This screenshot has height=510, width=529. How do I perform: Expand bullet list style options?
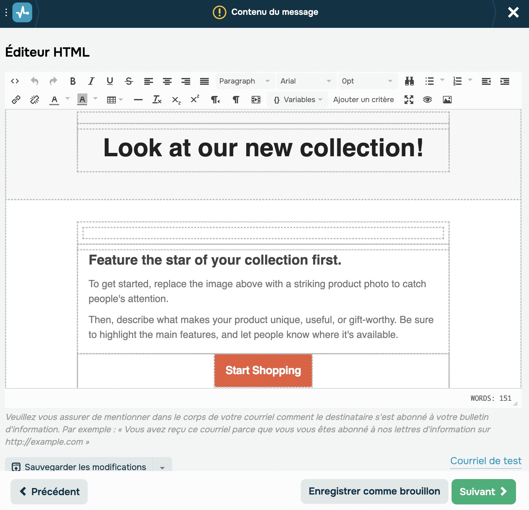[442, 80]
